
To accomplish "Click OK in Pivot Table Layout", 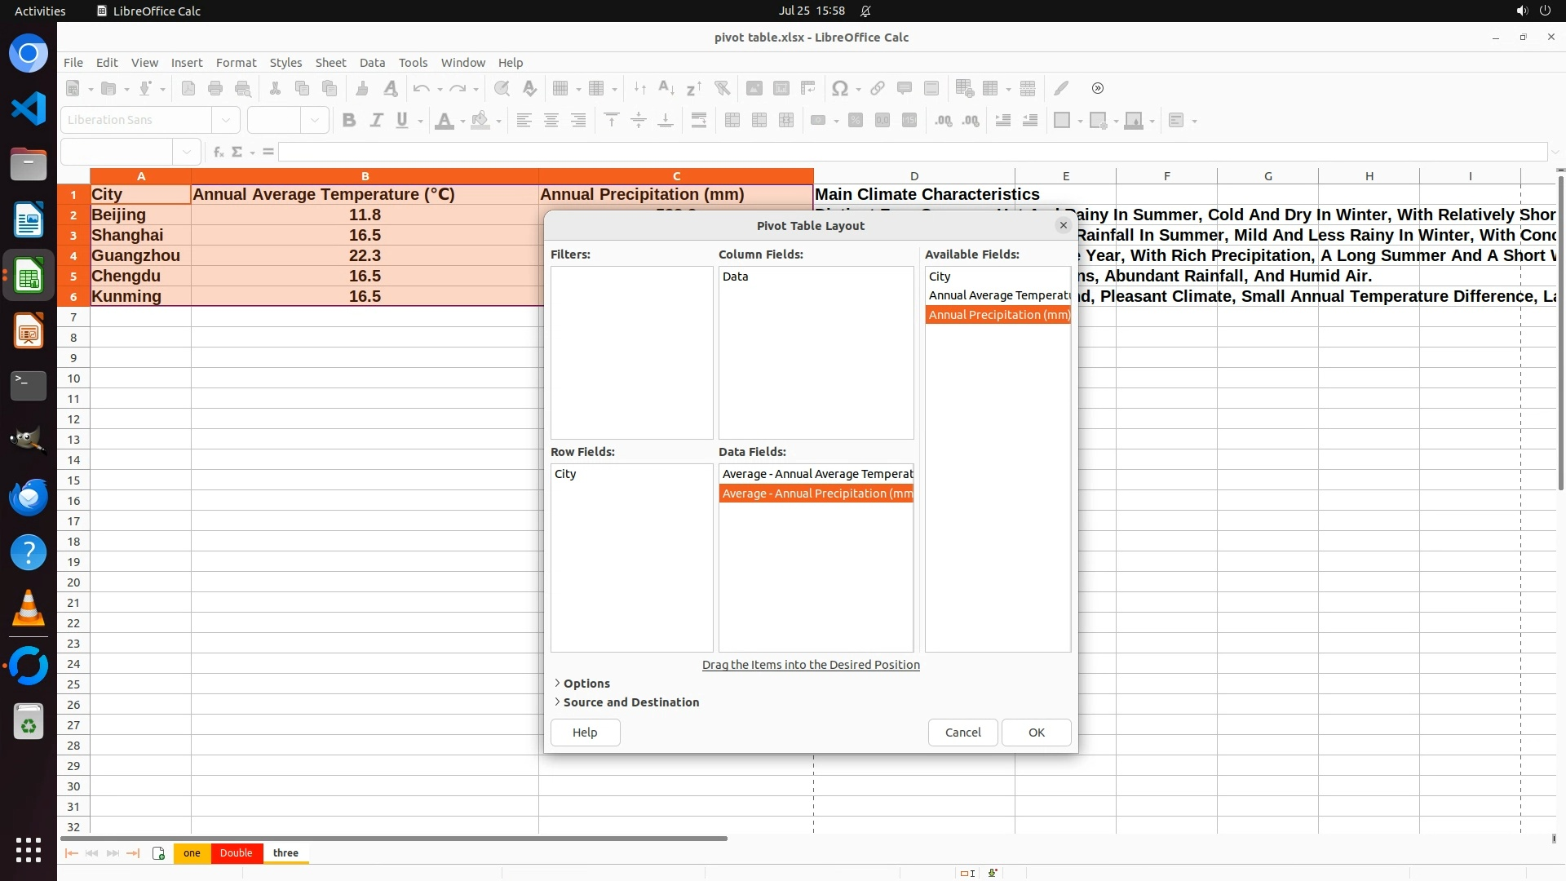I will click(1036, 733).
